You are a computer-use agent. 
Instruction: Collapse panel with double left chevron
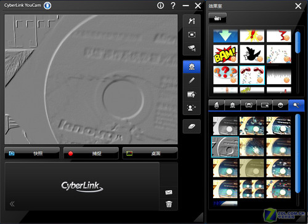tap(12, 204)
